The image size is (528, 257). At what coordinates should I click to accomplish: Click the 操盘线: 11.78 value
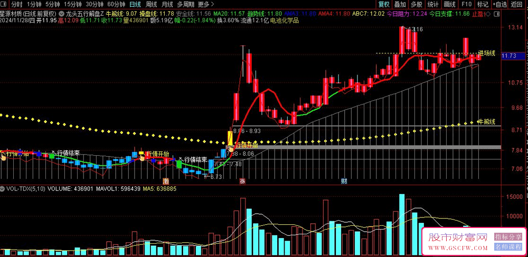(157, 14)
